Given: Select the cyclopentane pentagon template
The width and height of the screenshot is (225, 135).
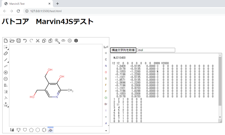Looking at the screenshot, I should [x=31, y=130].
